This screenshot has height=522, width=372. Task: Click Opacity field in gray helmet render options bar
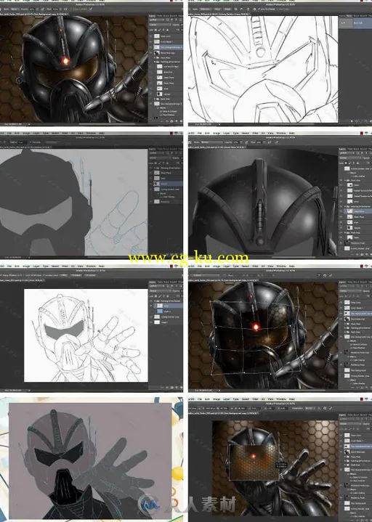238,142
